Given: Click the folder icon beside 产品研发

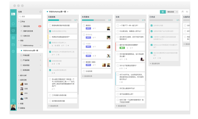Looking at the screenshot, I should [x=21, y=60].
